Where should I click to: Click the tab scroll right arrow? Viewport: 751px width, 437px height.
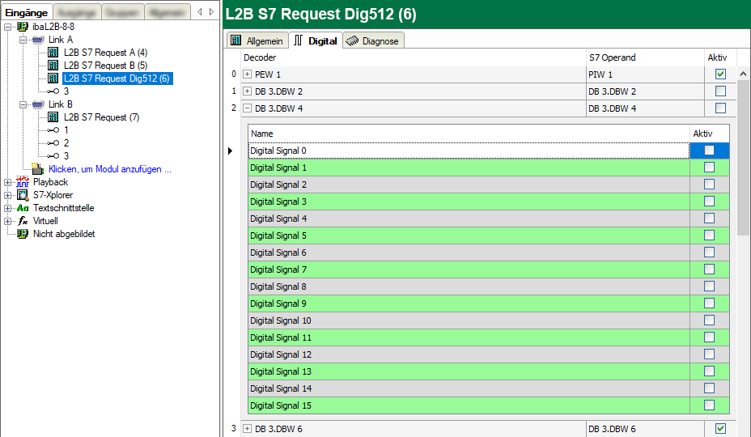click(211, 12)
